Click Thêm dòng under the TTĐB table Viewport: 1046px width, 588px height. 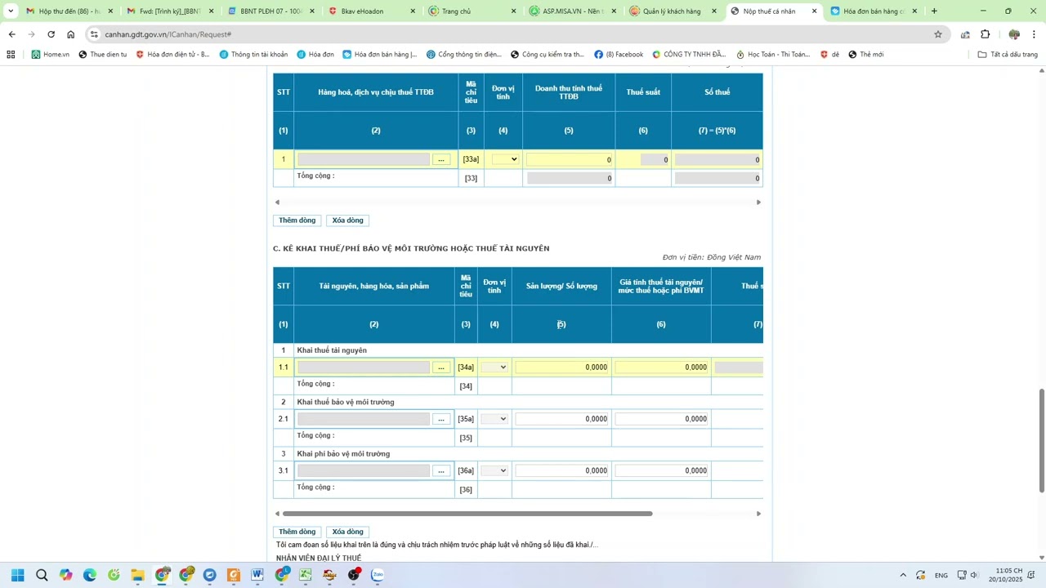coord(297,220)
